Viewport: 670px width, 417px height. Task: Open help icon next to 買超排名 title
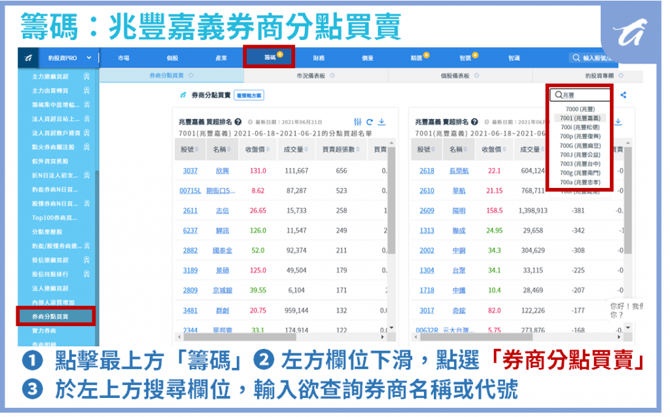(238, 122)
